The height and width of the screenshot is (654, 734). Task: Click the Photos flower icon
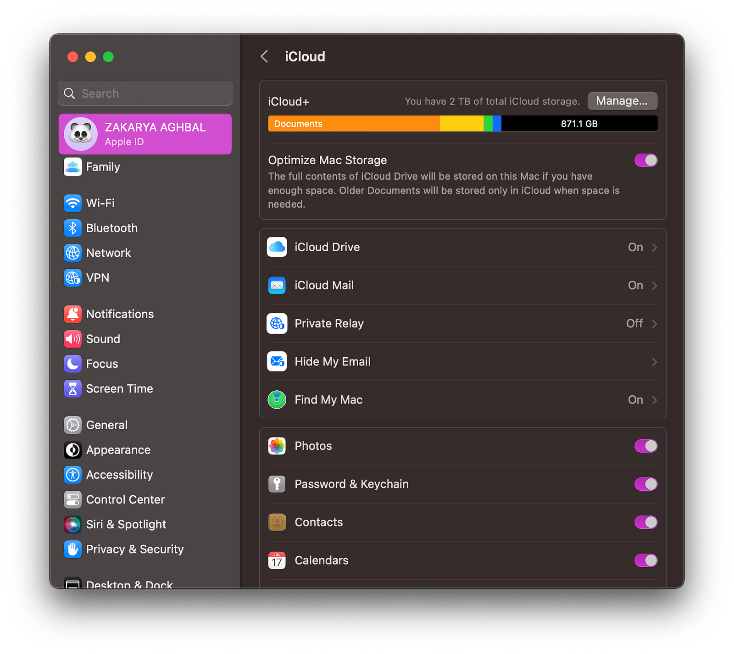coord(277,446)
